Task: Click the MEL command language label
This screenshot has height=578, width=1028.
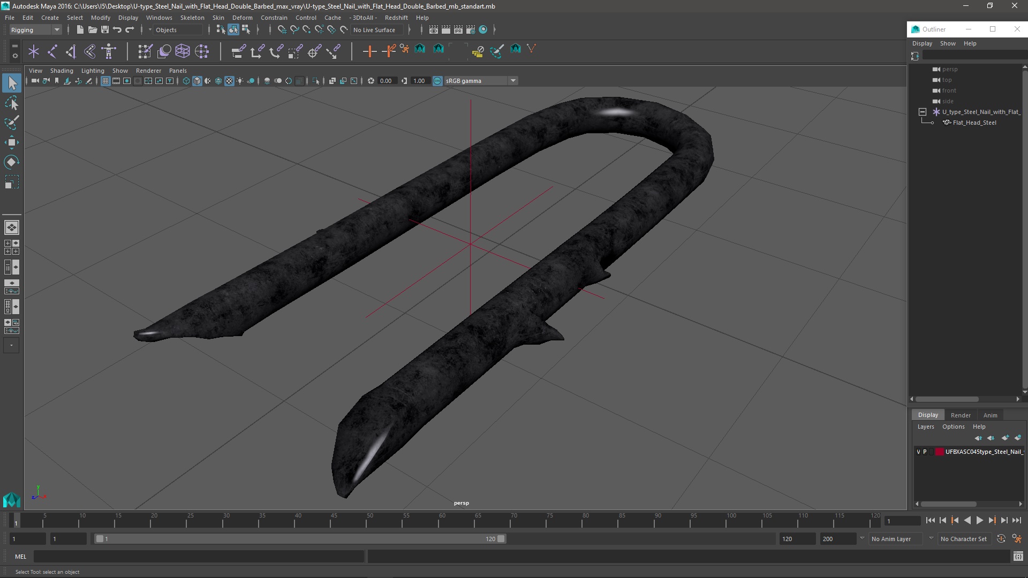Action: (x=20, y=557)
